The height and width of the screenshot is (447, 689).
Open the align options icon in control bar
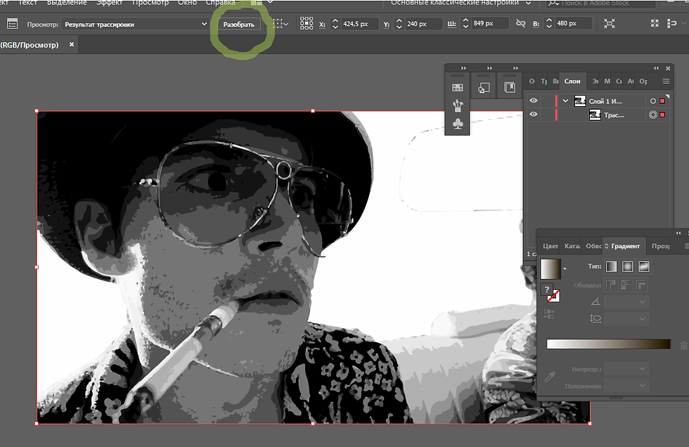[x=655, y=23]
